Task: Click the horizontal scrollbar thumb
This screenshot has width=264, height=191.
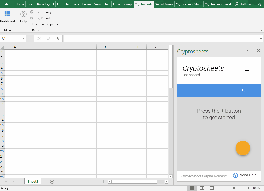Action: tap(134, 182)
